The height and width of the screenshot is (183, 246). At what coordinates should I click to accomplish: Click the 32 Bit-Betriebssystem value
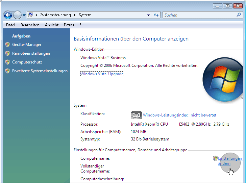pyautogui.click(x=150, y=139)
